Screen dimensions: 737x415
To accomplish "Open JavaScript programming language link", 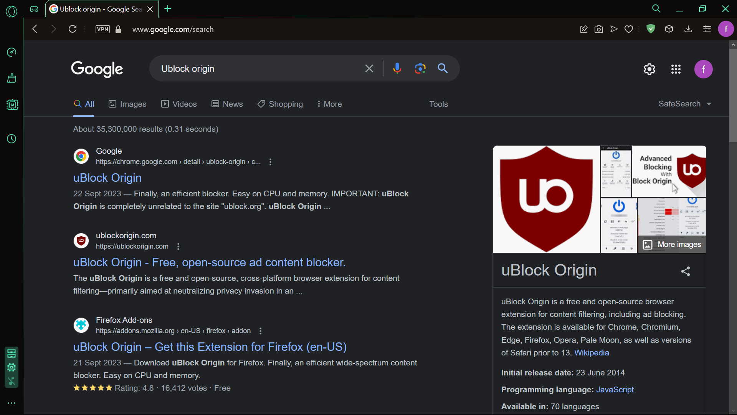I will point(615,390).
